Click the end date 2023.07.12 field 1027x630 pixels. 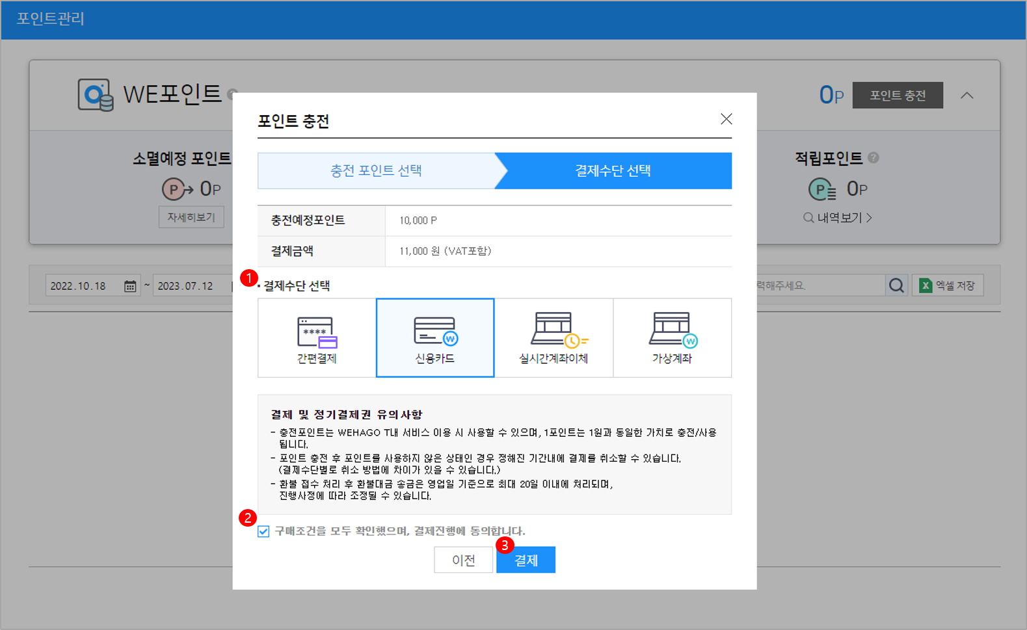coord(186,286)
